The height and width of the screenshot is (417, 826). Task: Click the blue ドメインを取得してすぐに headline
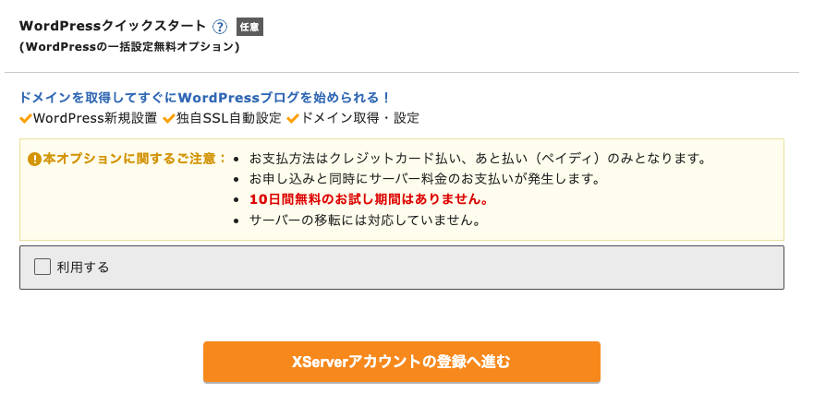point(205,97)
